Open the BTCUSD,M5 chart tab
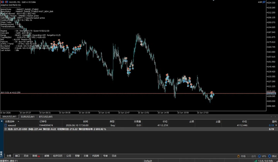278x162 pixels. pos(46,117)
